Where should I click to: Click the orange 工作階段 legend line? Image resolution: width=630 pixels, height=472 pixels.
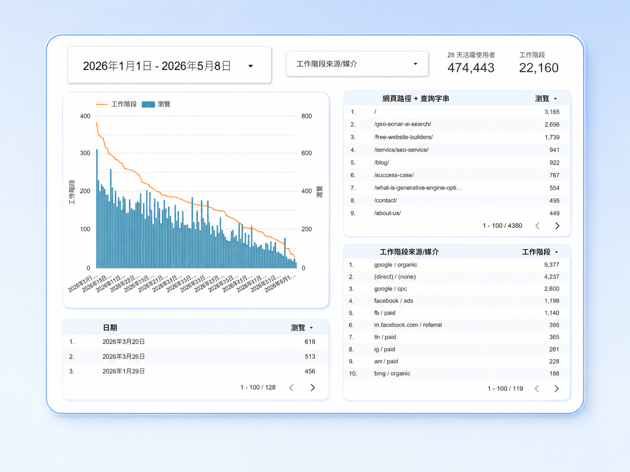tap(102, 104)
